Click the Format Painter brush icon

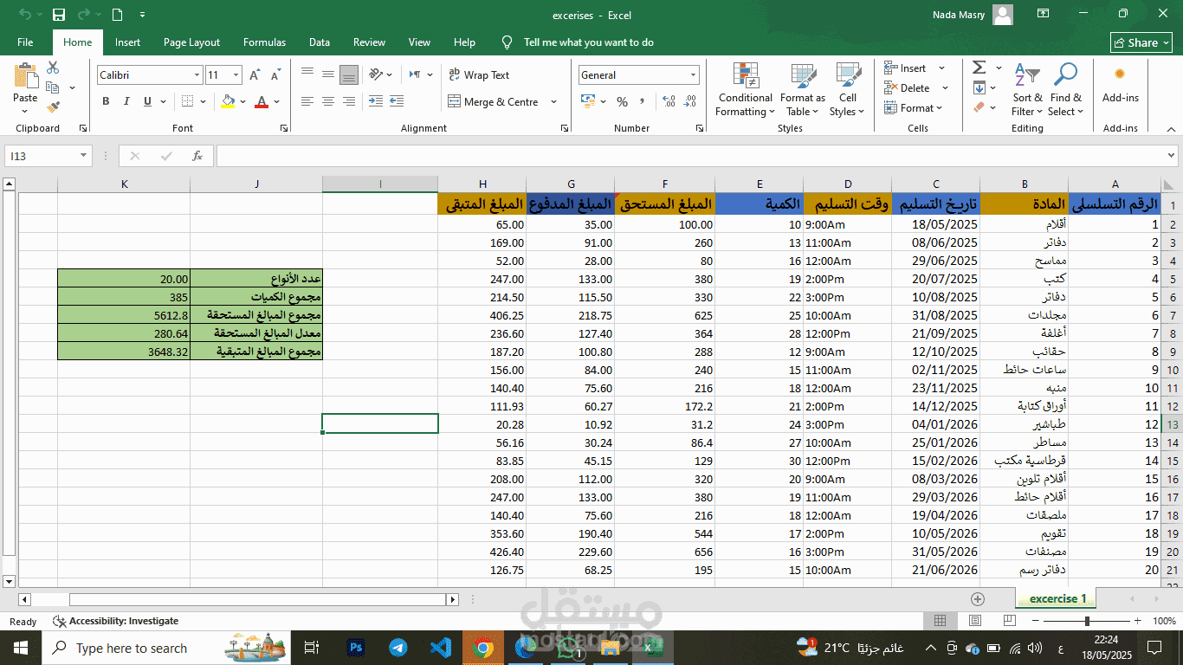[x=53, y=107]
